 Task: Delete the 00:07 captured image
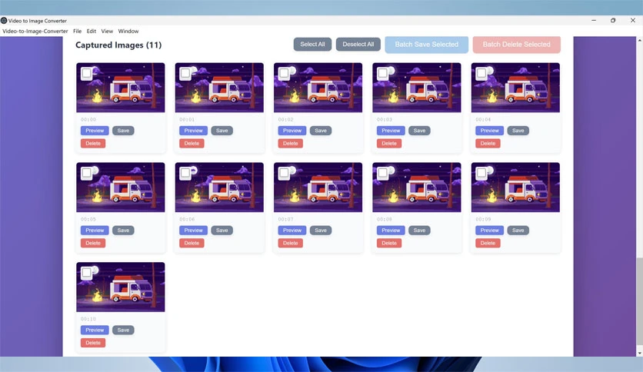(x=290, y=243)
